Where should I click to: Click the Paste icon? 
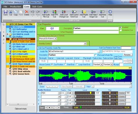(21, 13)
